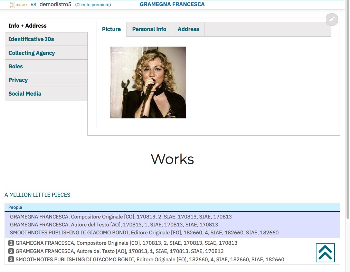Select Info + Address in the sidebar
The image size is (350, 272).
pos(46,26)
